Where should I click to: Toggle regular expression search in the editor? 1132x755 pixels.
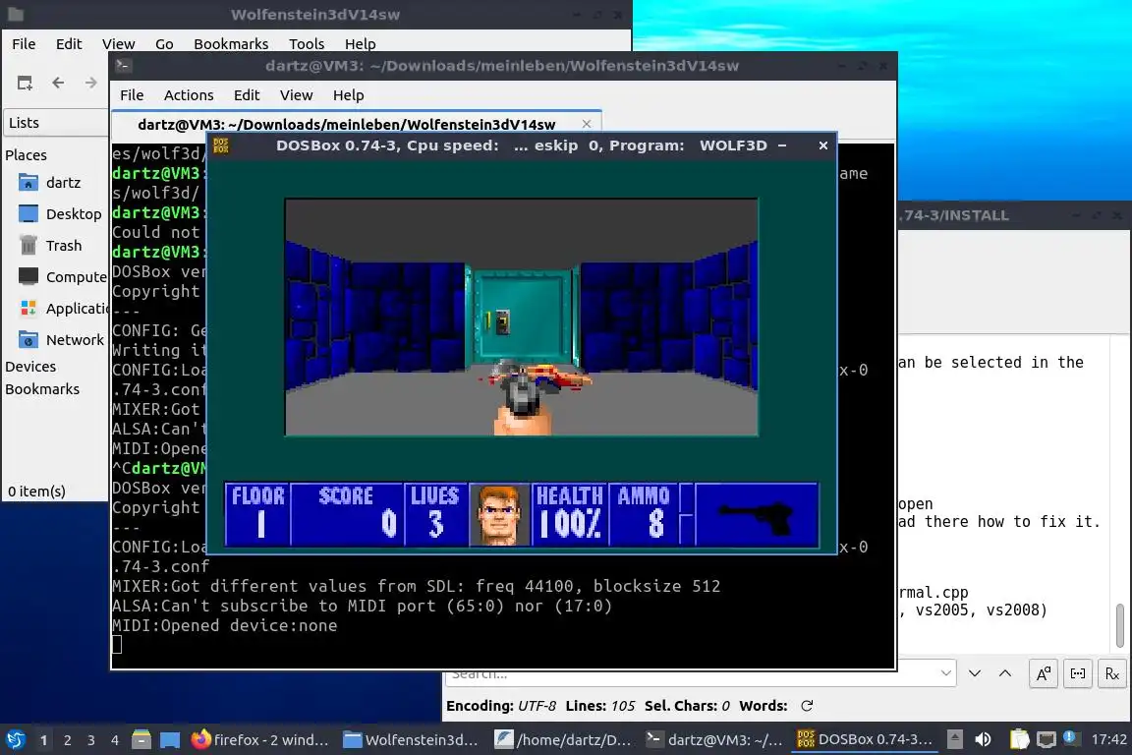click(x=1111, y=673)
